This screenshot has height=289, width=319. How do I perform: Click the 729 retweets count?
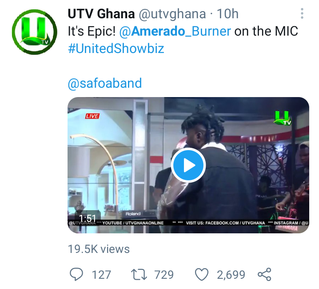click(x=164, y=274)
